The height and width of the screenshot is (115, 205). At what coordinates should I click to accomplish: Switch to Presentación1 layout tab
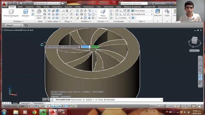25,103
